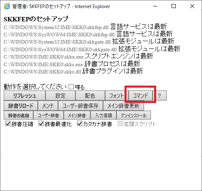The width and height of the screenshot is (202, 191).
Task: Click the Internet Explorer title bar icon
Action: 7,6
